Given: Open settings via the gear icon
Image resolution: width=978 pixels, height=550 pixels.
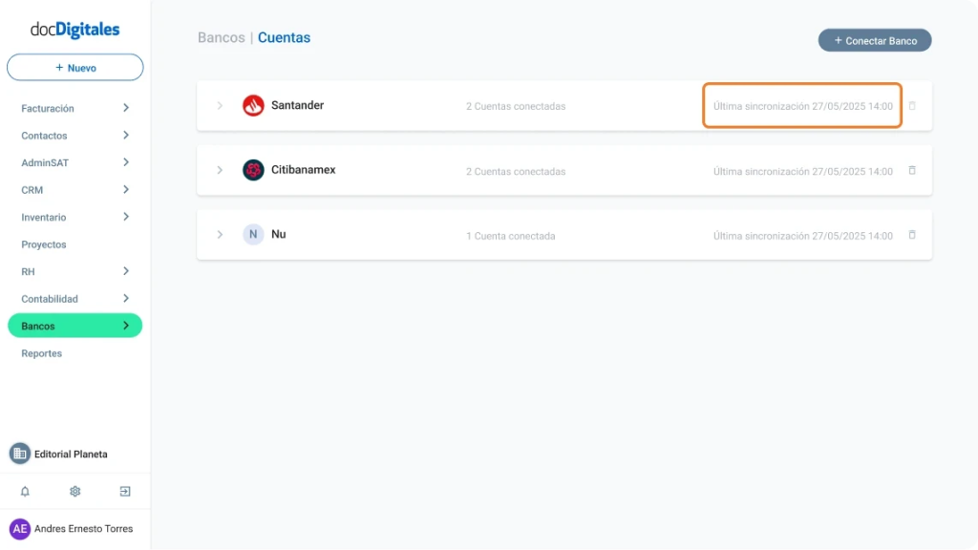Looking at the screenshot, I should [74, 492].
